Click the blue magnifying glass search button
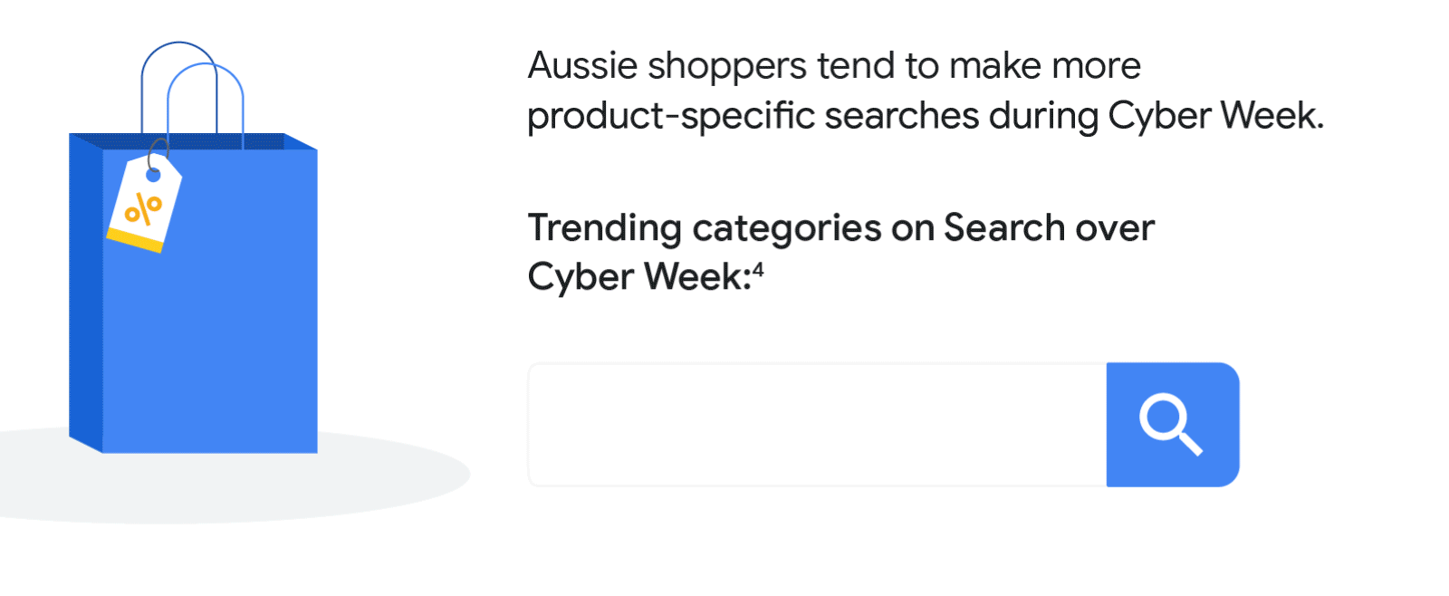 (x=1173, y=425)
